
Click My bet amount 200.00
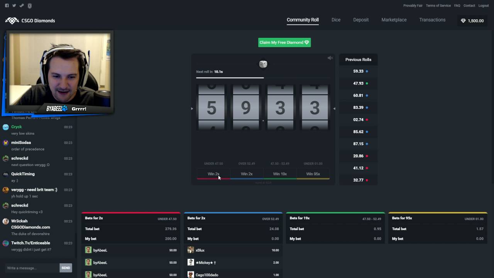point(171,239)
